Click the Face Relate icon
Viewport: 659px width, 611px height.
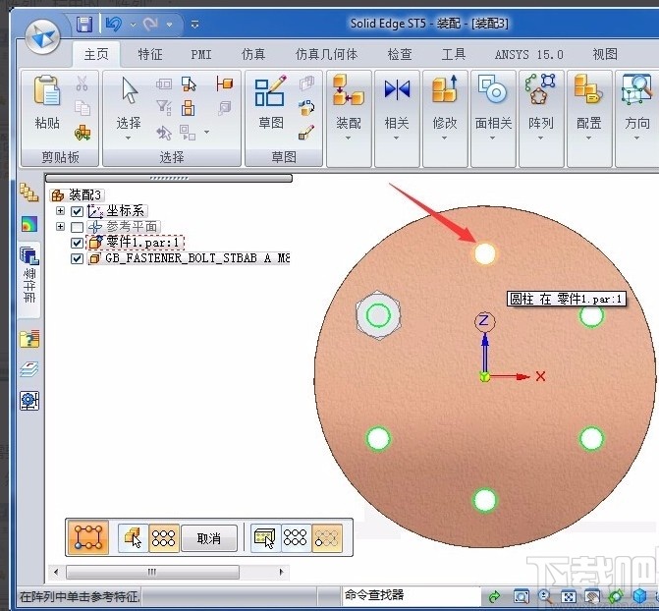(x=493, y=88)
